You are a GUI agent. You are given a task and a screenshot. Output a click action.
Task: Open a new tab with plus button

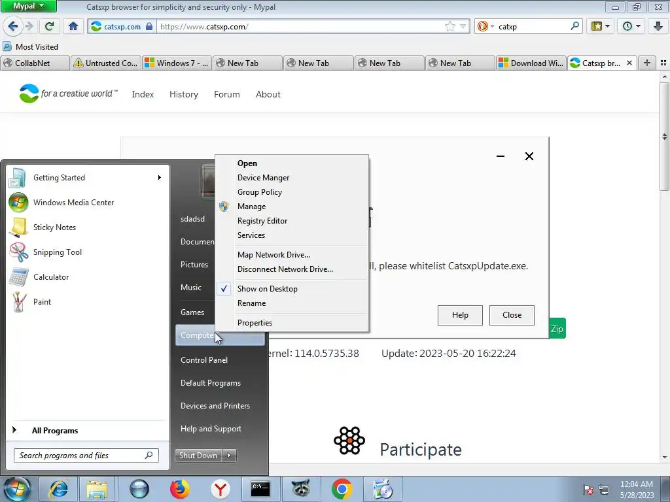(647, 63)
